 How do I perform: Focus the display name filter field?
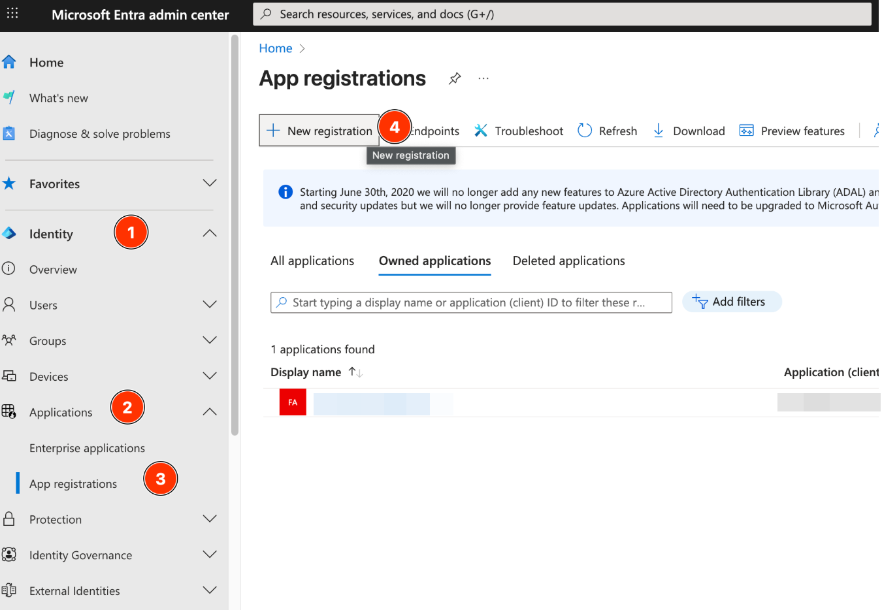(x=471, y=302)
